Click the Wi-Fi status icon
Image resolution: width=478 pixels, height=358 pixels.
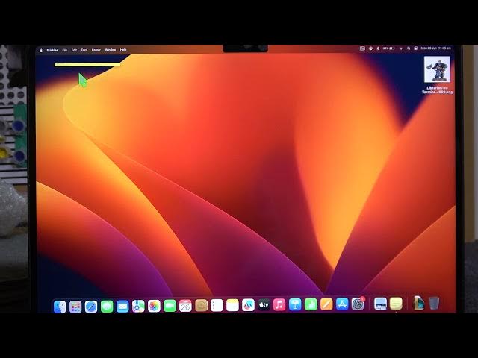pos(401,48)
